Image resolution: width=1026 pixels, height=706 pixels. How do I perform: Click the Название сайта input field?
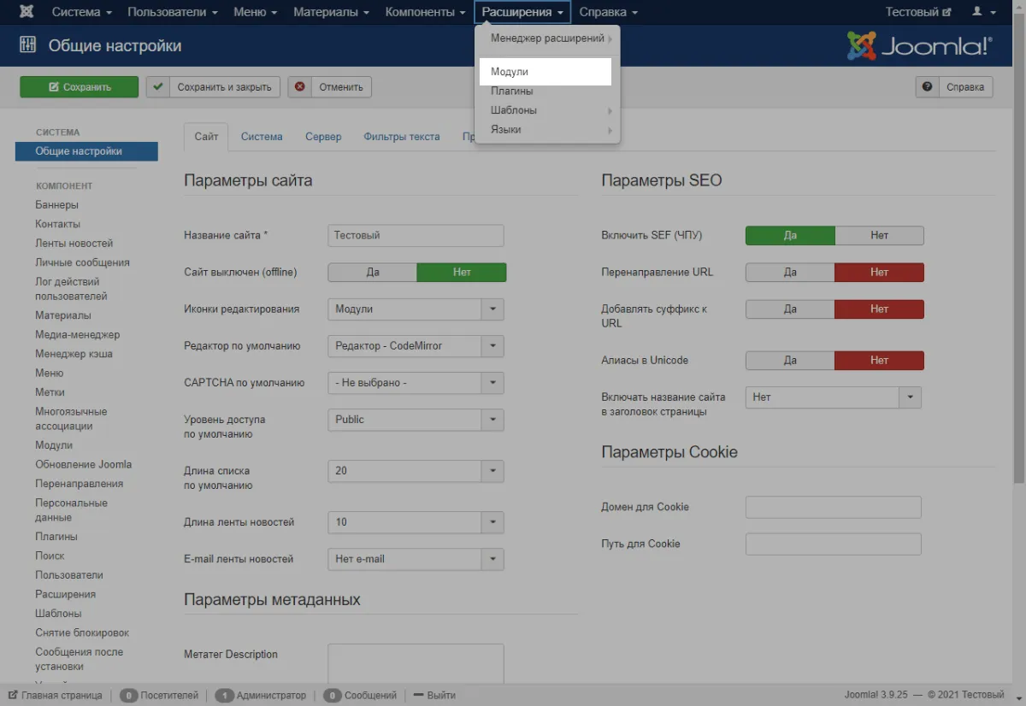point(416,236)
